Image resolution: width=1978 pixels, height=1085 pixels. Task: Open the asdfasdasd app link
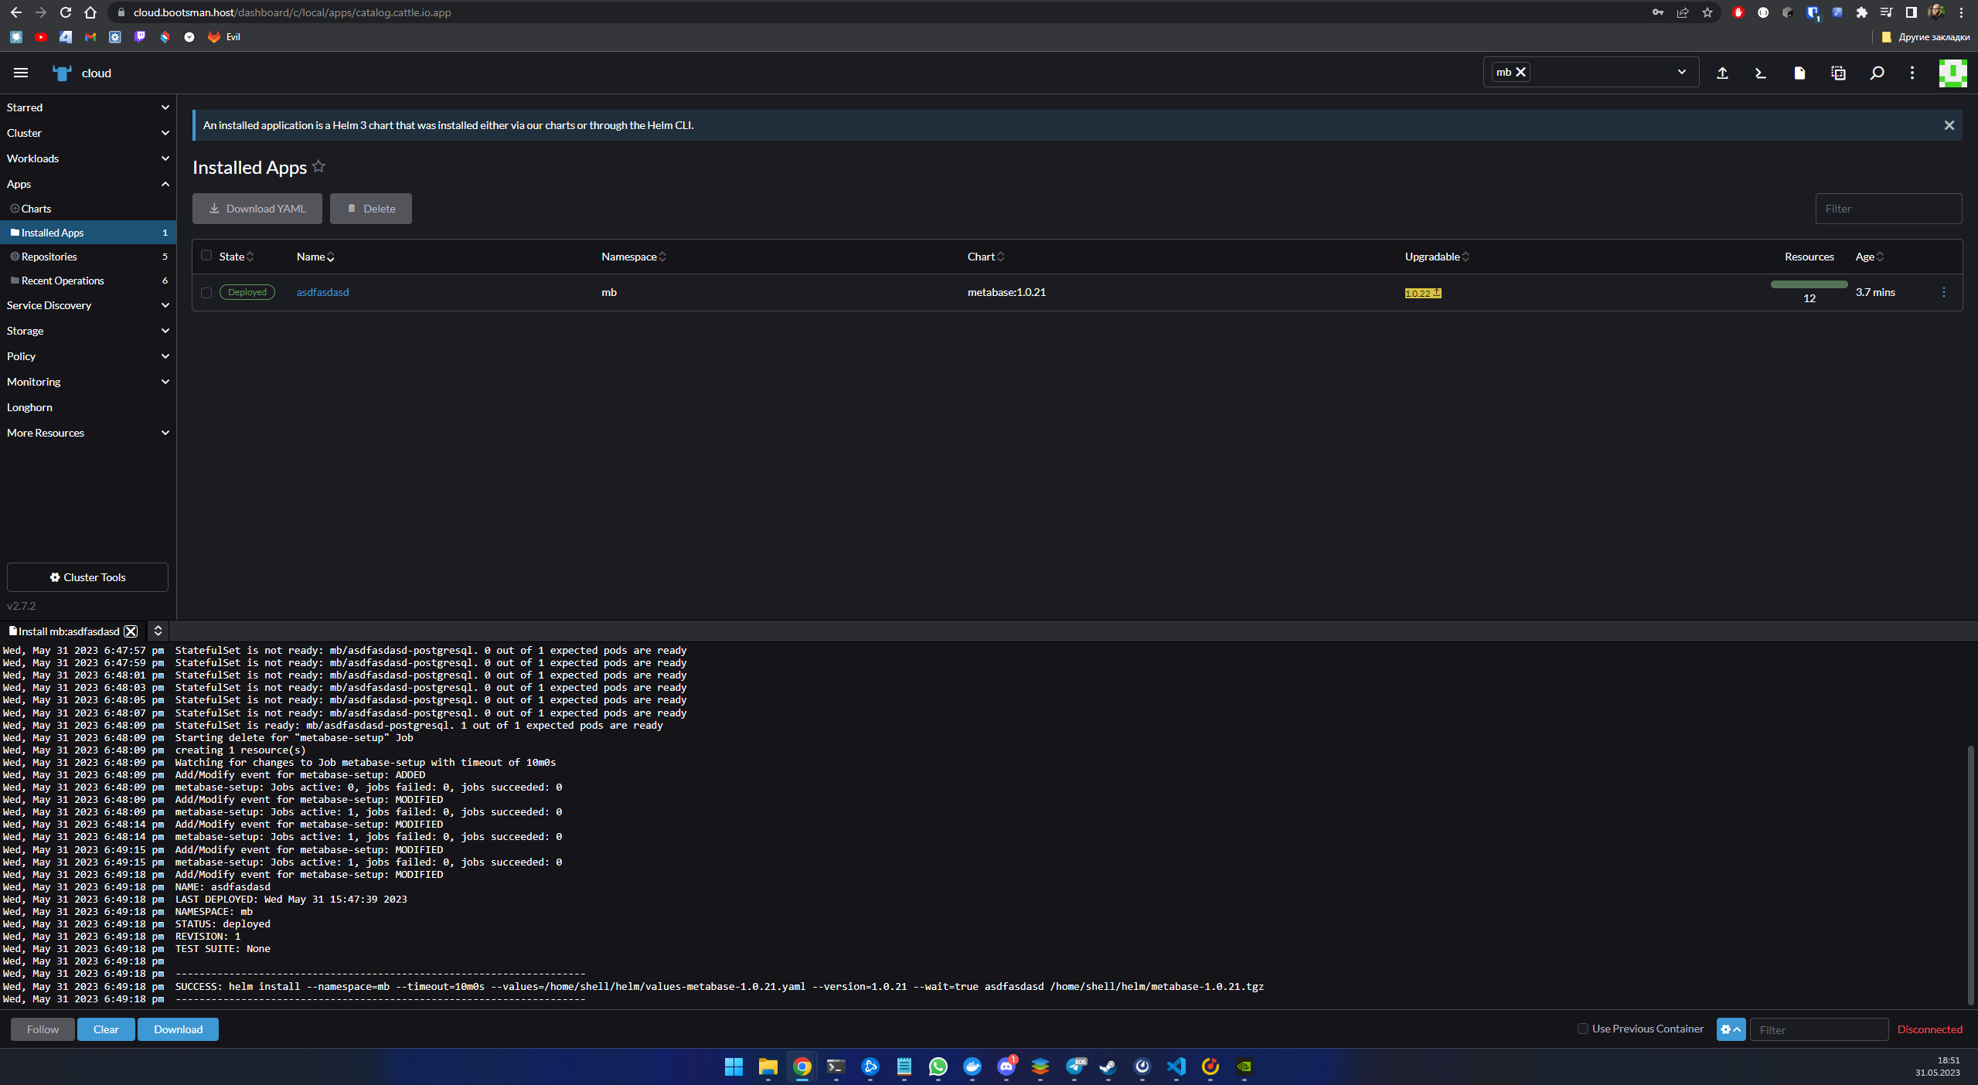point(322,292)
